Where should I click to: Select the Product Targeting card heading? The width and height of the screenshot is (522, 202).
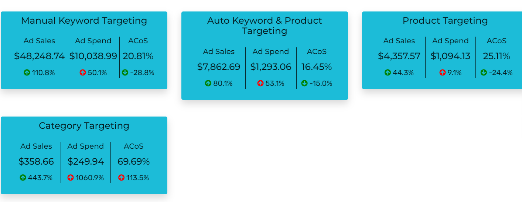[x=445, y=21]
